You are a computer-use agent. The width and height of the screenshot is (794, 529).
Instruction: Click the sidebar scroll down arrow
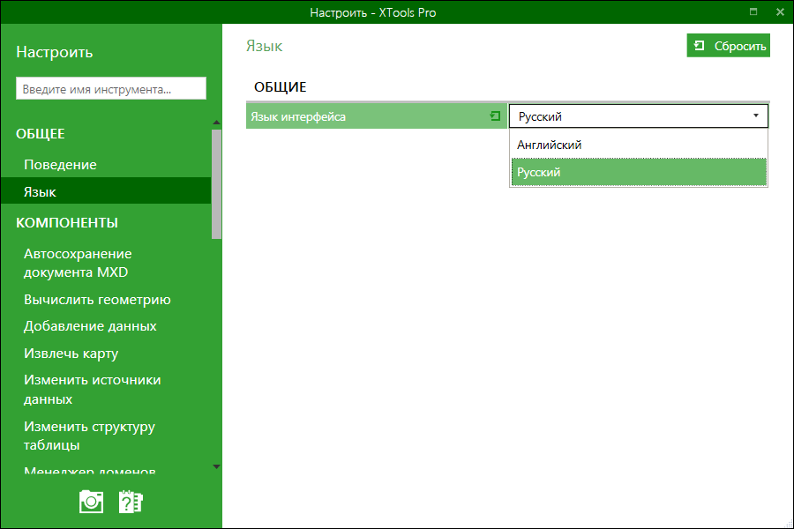(216, 466)
